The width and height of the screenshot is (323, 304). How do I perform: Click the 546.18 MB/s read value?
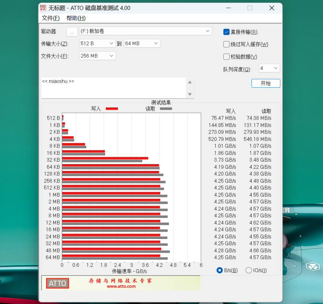[257, 139]
